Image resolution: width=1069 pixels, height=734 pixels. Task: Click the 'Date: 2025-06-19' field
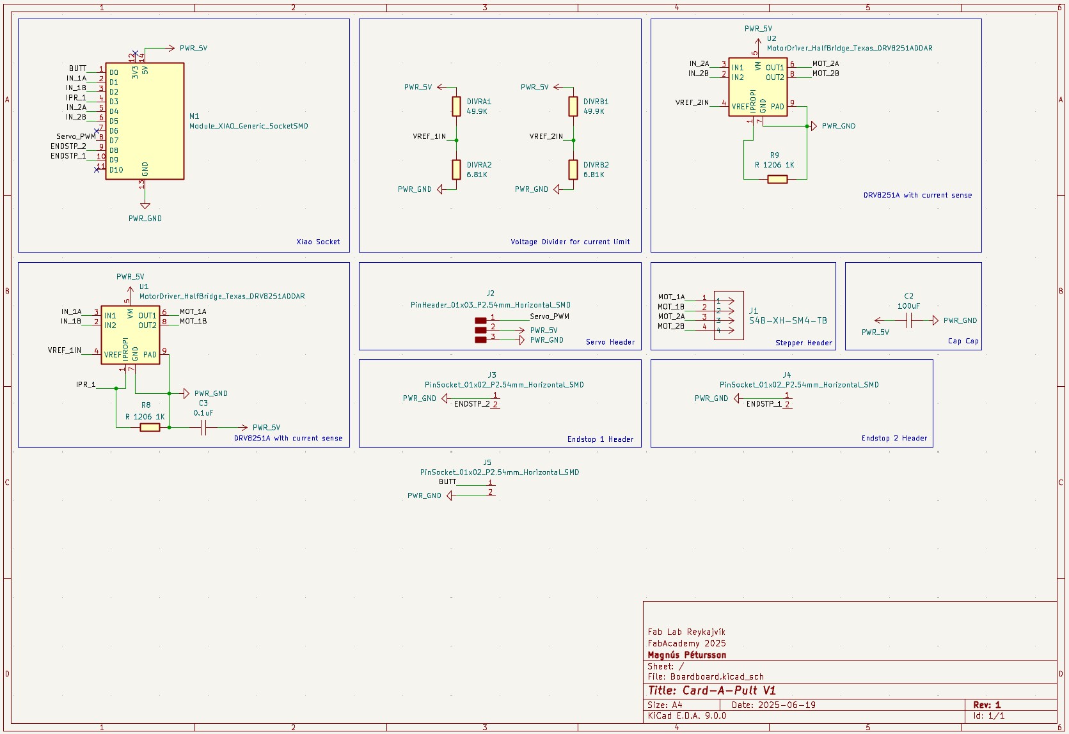click(773, 705)
